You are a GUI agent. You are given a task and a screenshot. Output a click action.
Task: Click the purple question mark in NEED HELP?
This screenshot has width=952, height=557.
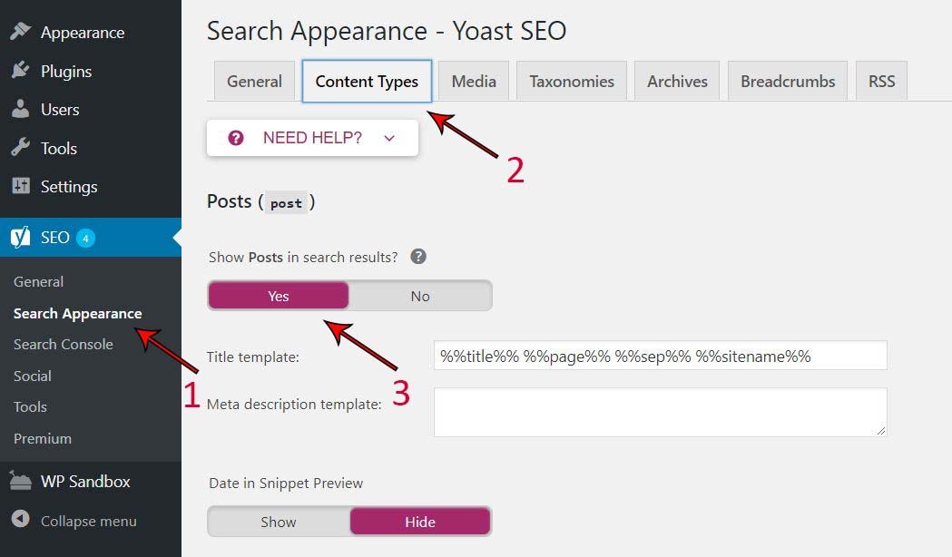pyautogui.click(x=236, y=138)
